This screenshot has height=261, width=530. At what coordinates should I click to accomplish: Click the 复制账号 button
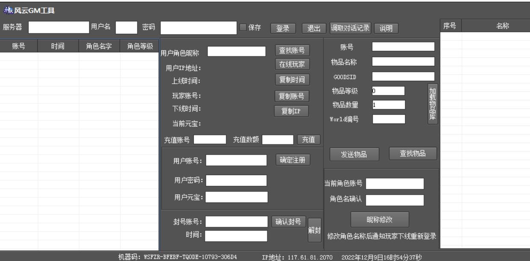292,96
